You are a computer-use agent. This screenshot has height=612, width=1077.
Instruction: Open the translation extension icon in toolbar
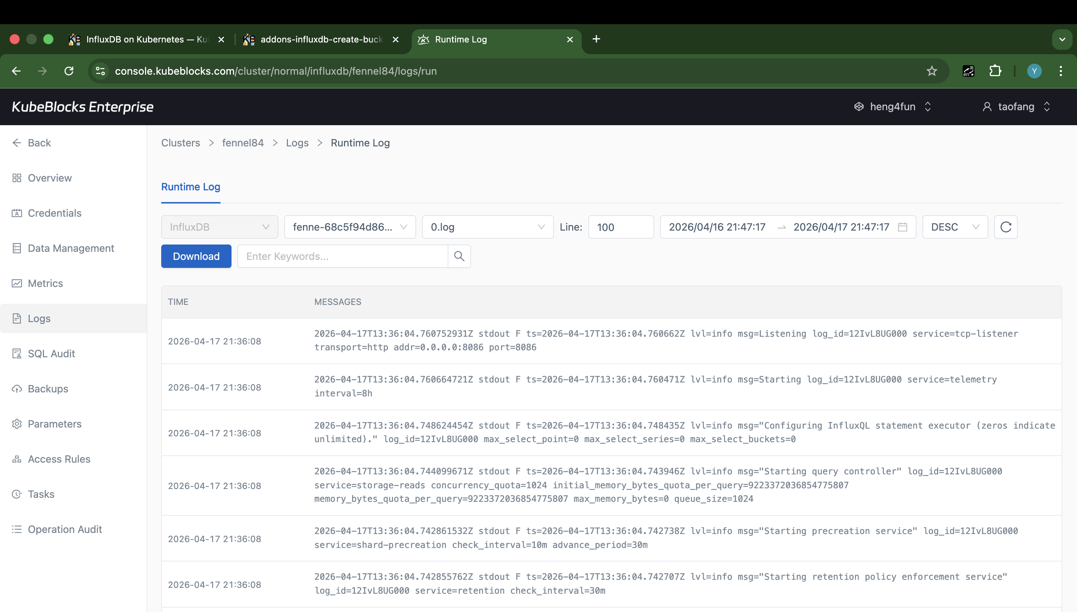pyautogui.click(x=969, y=71)
